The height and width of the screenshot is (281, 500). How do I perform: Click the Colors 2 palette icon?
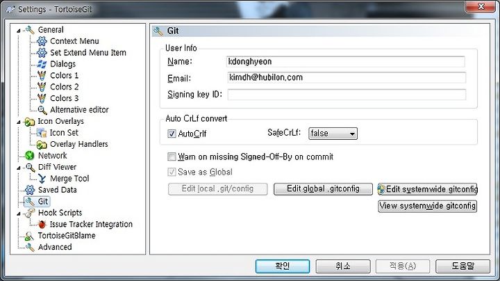tap(42, 87)
